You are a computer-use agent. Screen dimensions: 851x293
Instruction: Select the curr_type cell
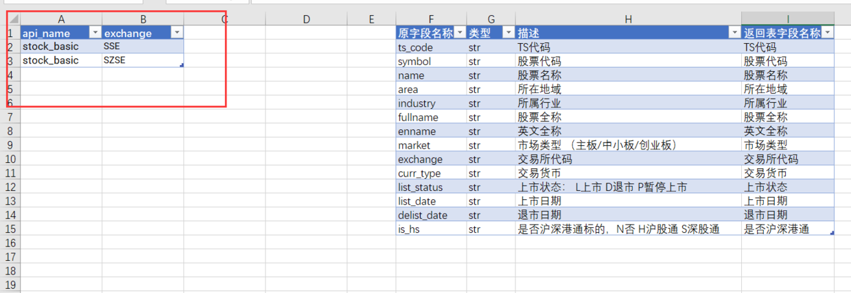tap(431, 173)
